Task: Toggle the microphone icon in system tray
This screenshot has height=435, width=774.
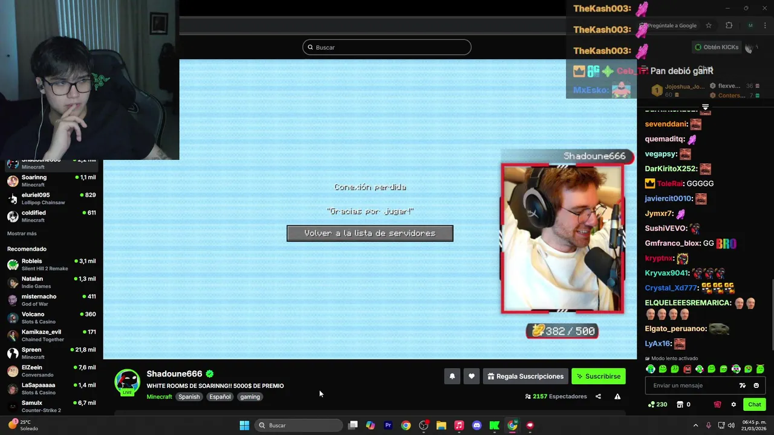Action: point(708,425)
